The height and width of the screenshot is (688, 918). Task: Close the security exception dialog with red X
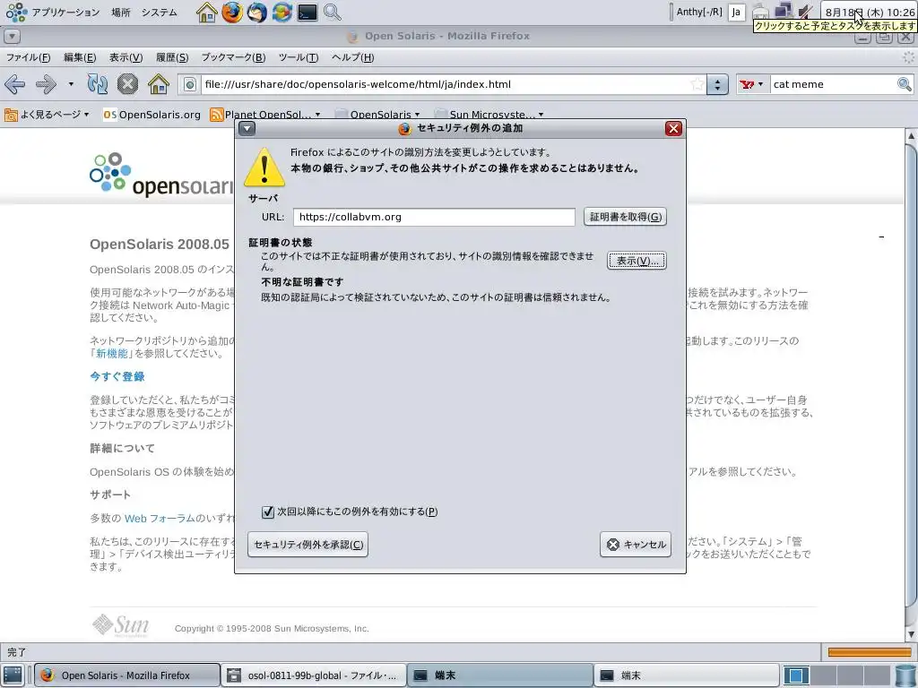(673, 129)
